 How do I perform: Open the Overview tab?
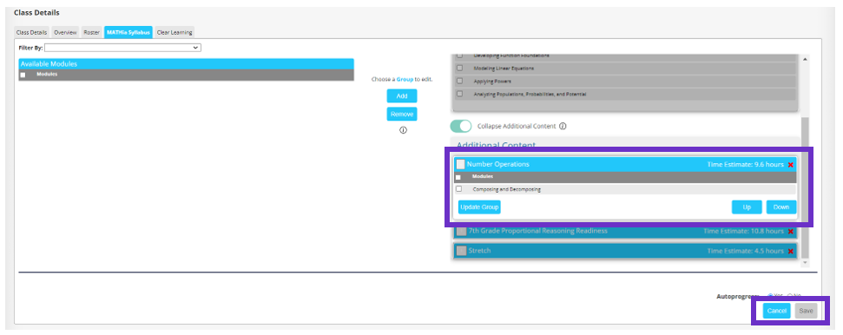[x=66, y=32]
